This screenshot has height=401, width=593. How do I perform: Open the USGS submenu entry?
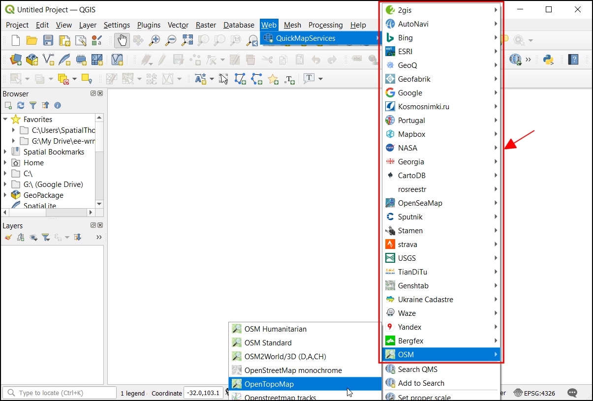[x=441, y=258]
